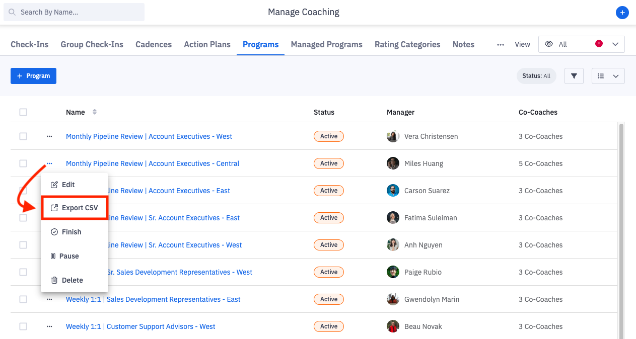This screenshot has width=636, height=339.
Task: Select the Customer Support Advisors - West checkbox
Action: pyautogui.click(x=23, y=326)
